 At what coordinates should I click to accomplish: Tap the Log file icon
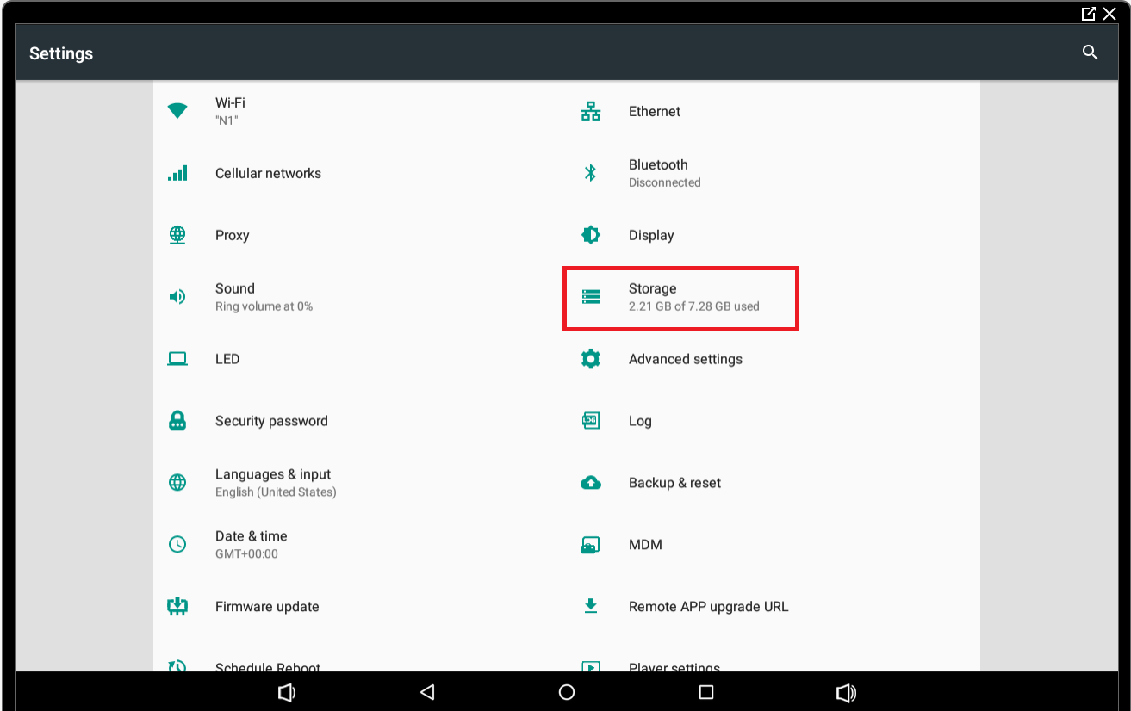click(591, 421)
